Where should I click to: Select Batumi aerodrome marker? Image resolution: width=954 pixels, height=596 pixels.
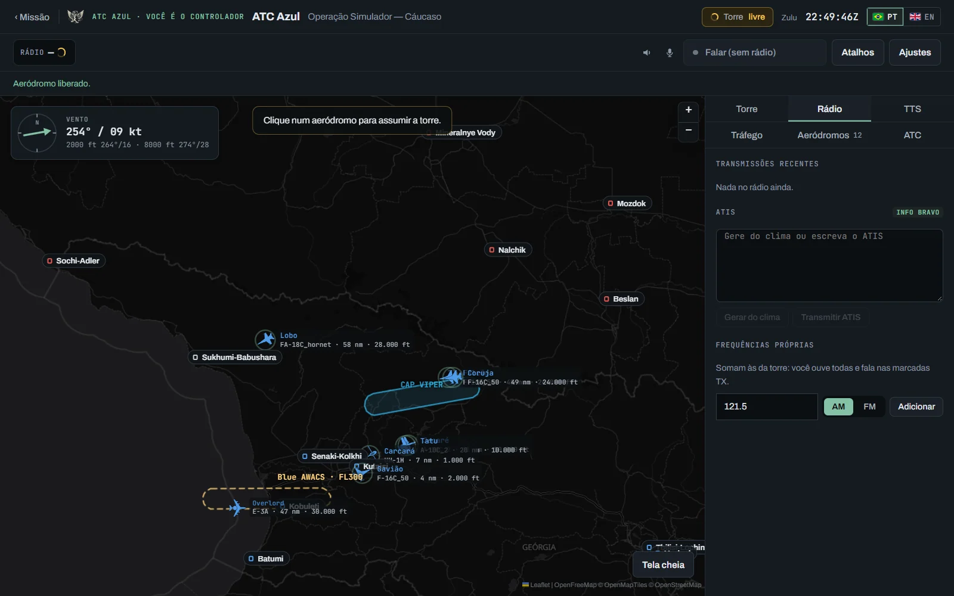coord(267,558)
